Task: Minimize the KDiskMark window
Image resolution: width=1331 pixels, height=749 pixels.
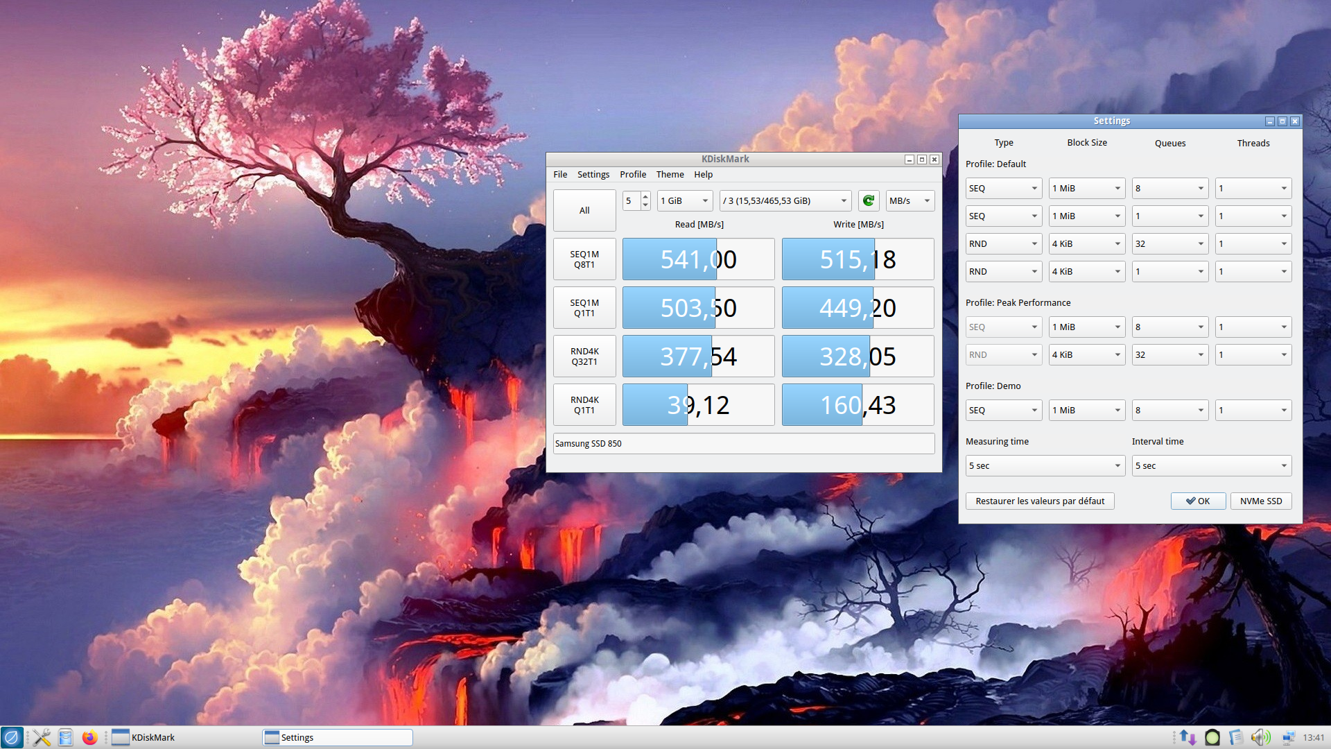Action: [910, 160]
